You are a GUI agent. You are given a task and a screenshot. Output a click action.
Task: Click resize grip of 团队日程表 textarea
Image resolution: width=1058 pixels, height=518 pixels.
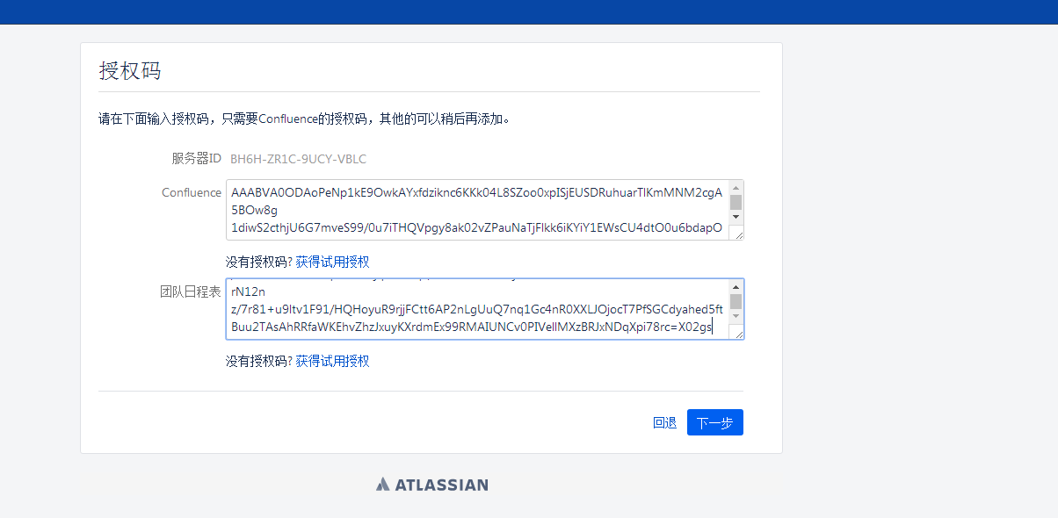point(738,333)
